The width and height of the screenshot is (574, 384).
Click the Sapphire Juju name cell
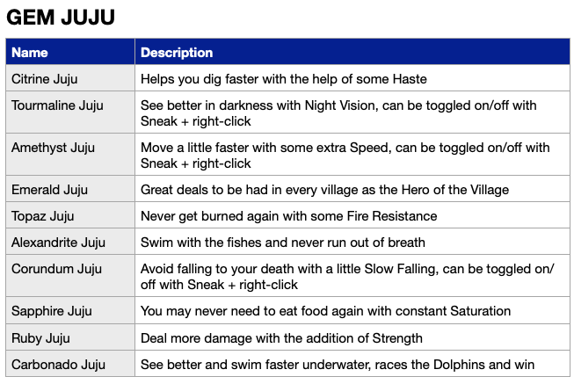click(70, 310)
